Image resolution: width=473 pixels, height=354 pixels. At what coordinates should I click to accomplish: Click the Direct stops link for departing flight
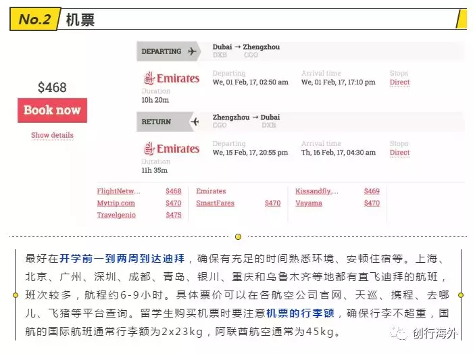click(x=400, y=82)
